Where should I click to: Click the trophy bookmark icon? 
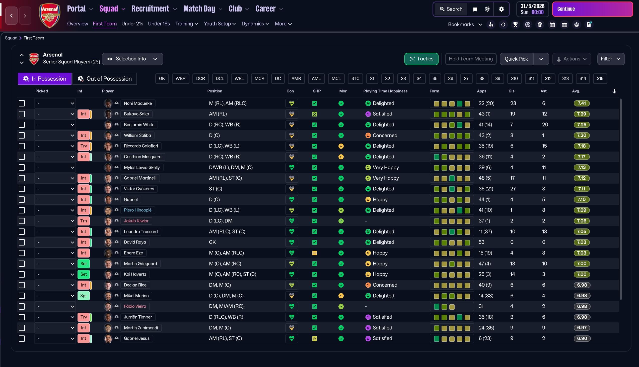click(515, 25)
